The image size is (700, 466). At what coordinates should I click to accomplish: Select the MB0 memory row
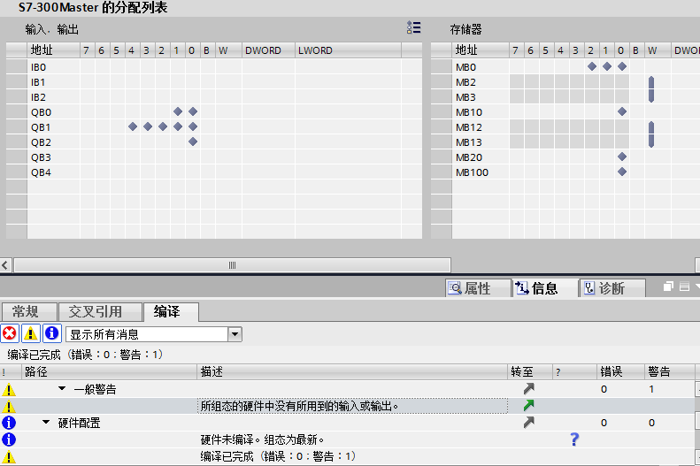tap(565, 67)
